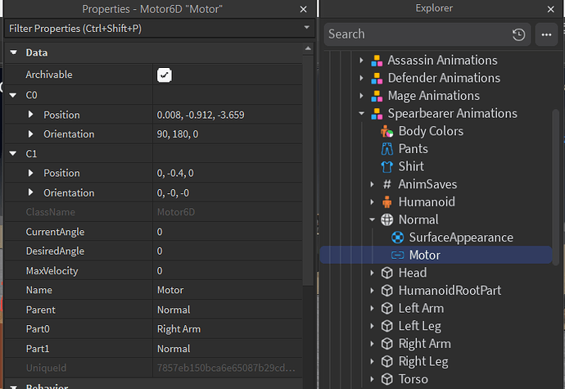Click the Explorer search field

pyautogui.click(x=416, y=34)
